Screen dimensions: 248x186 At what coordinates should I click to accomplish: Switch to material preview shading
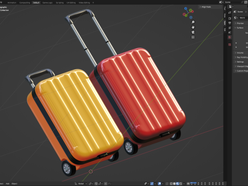pyautogui.click(x=178, y=184)
